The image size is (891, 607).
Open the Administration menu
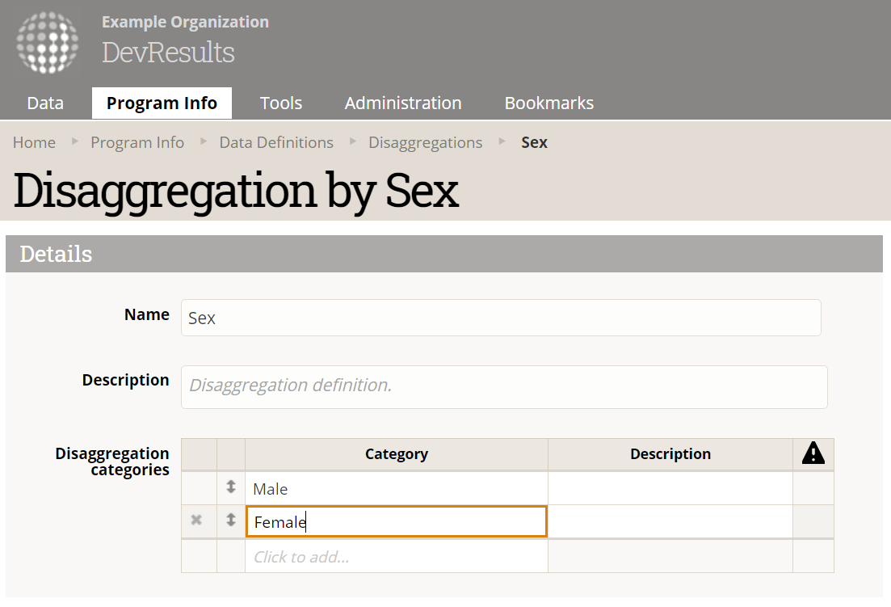pos(403,103)
